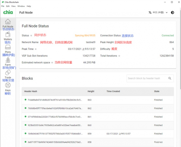The height and width of the screenshot is (147, 181).
Task: Open the File menu
Action: tap(3, 6)
